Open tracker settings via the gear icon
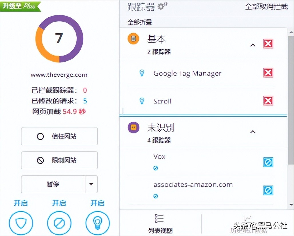The image size is (294, 236). pyautogui.click(x=162, y=7)
